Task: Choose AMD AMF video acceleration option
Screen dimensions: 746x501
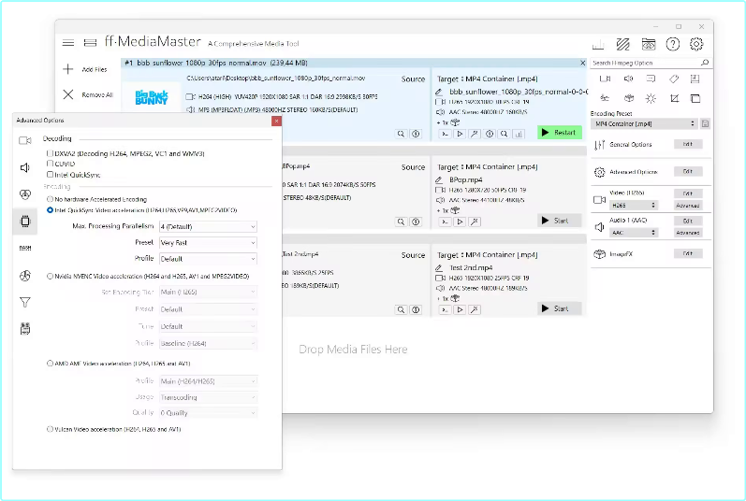Action: [51, 363]
